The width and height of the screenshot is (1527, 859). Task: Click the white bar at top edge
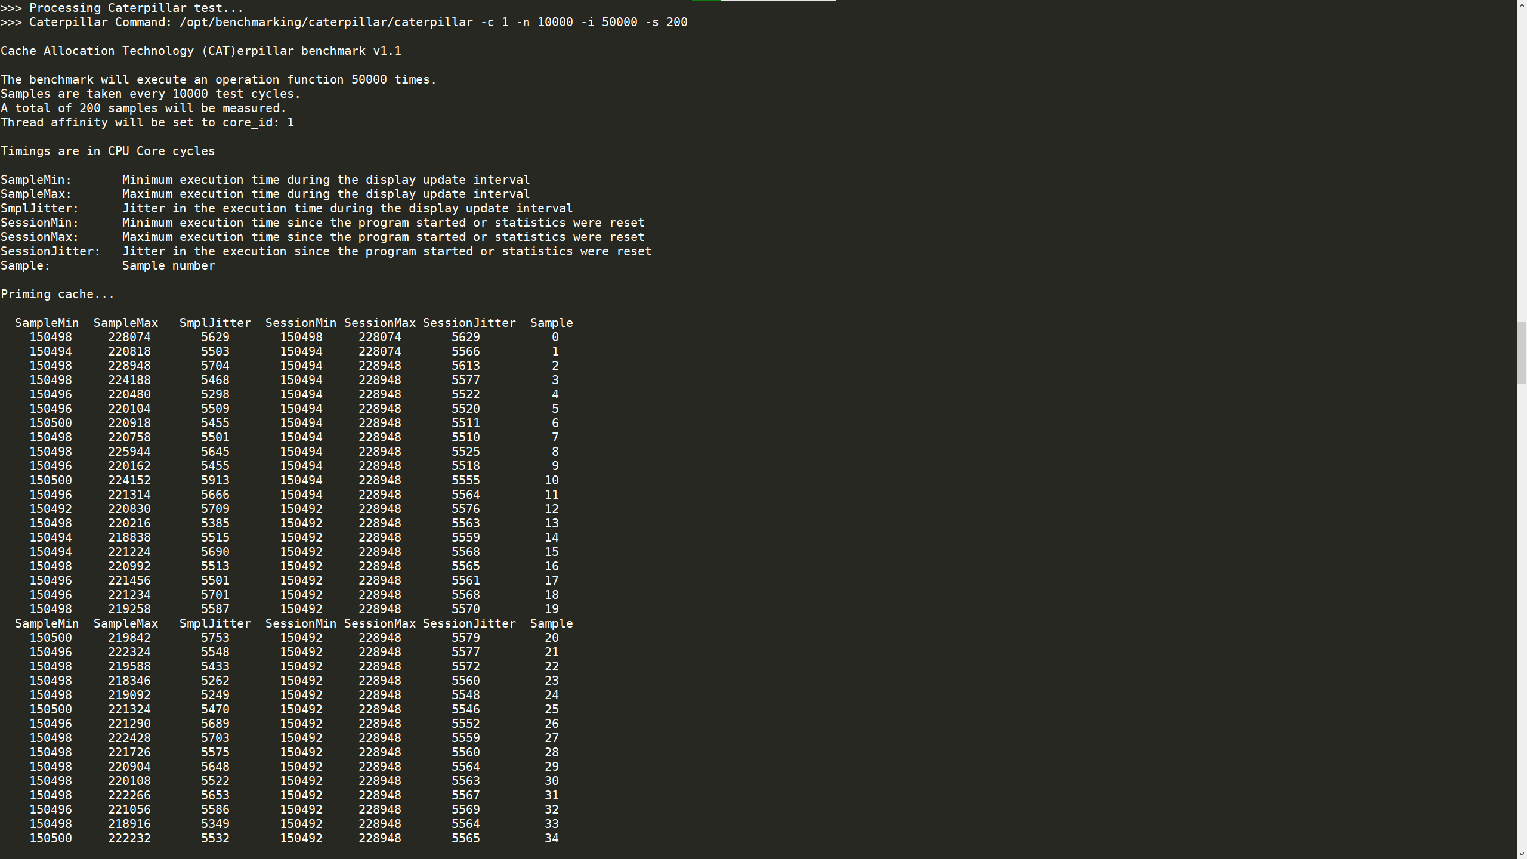pyautogui.click(x=777, y=1)
